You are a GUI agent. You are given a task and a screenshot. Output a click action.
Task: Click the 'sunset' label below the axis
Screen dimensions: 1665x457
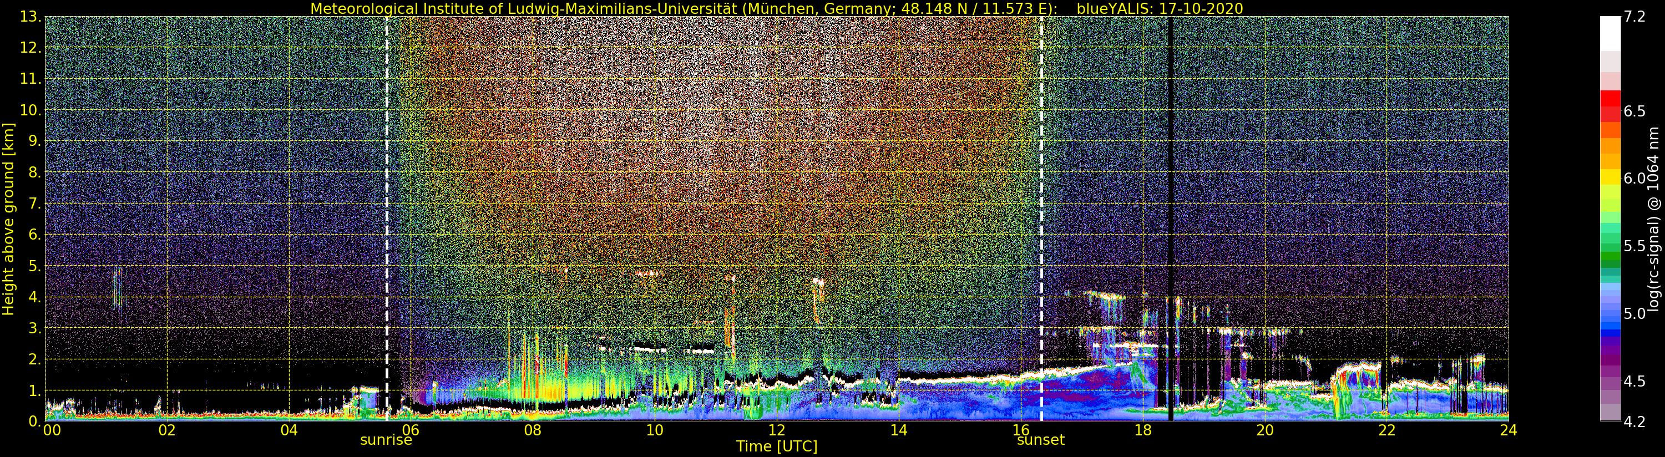pyautogui.click(x=1041, y=440)
